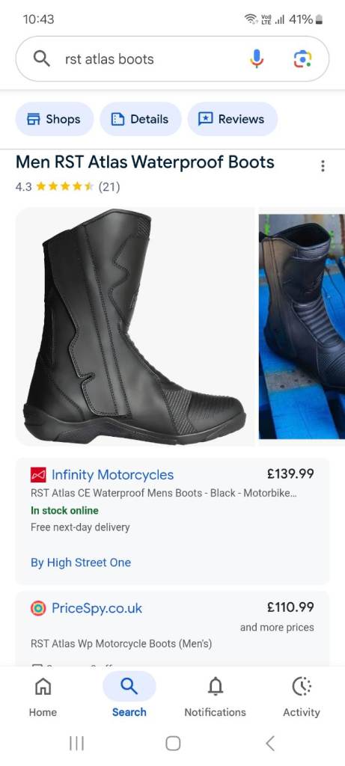Open the Infinity Motorcycles store link

point(112,475)
